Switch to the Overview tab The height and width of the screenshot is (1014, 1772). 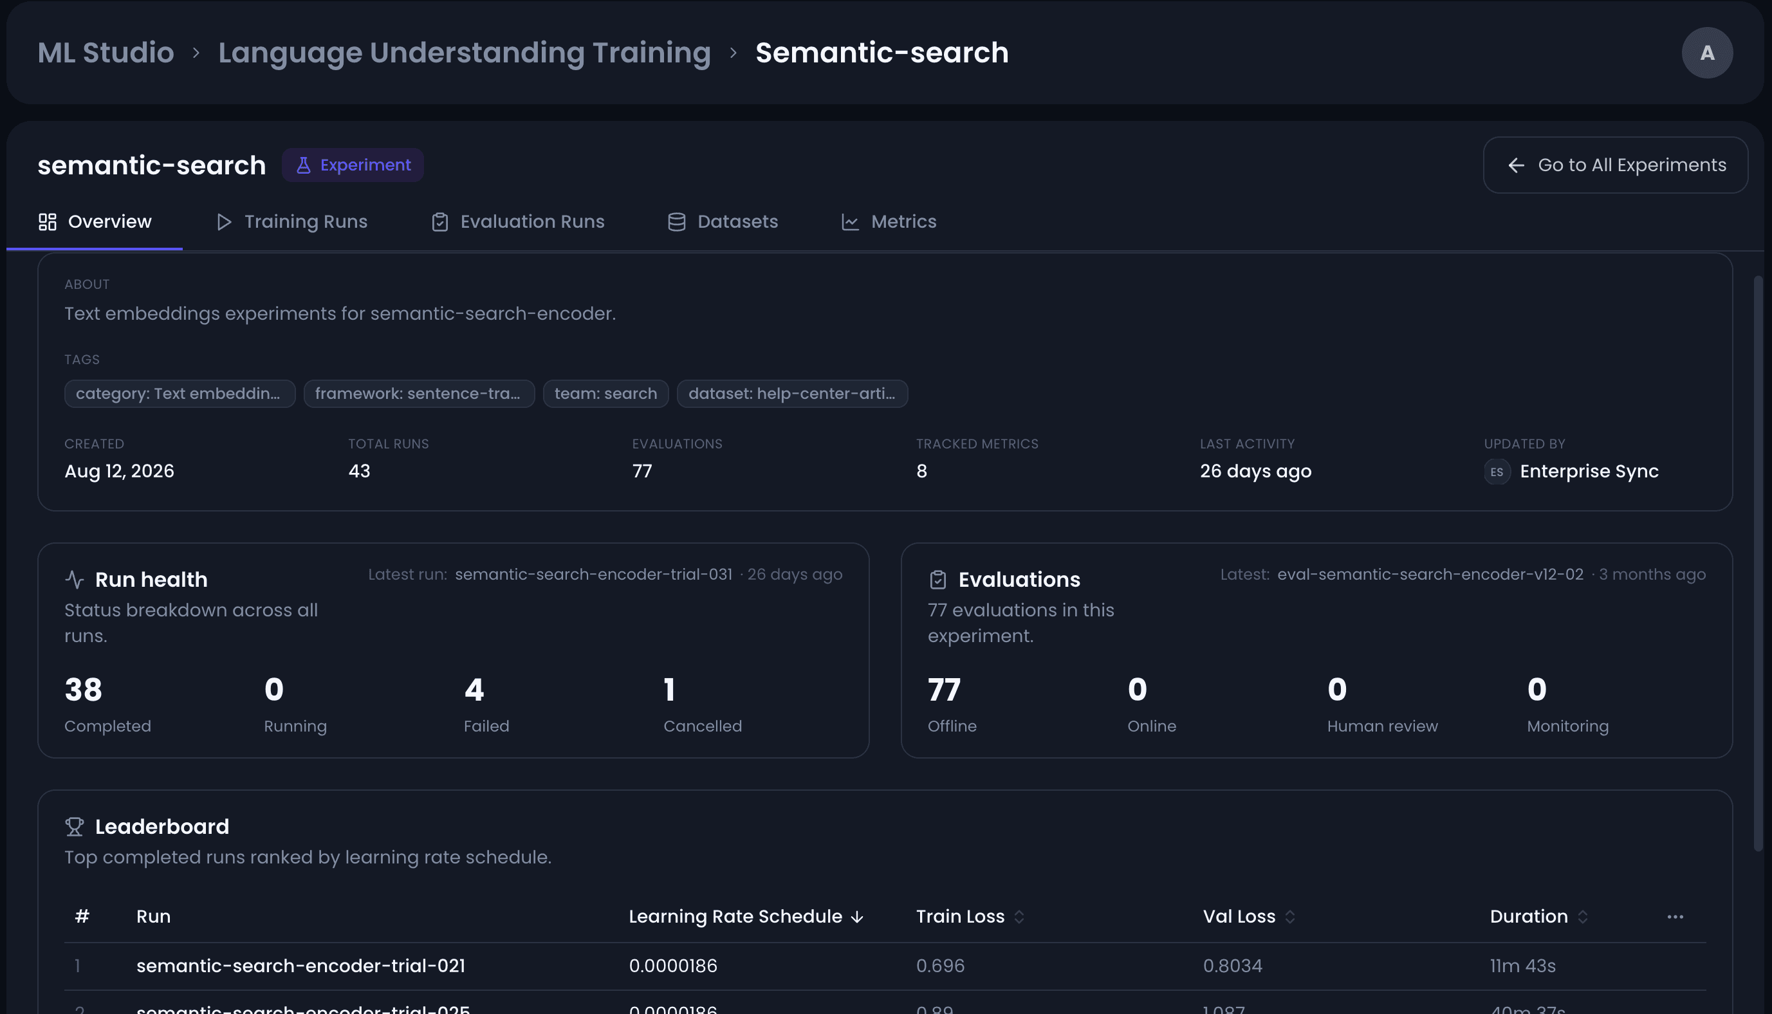(x=95, y=221)
